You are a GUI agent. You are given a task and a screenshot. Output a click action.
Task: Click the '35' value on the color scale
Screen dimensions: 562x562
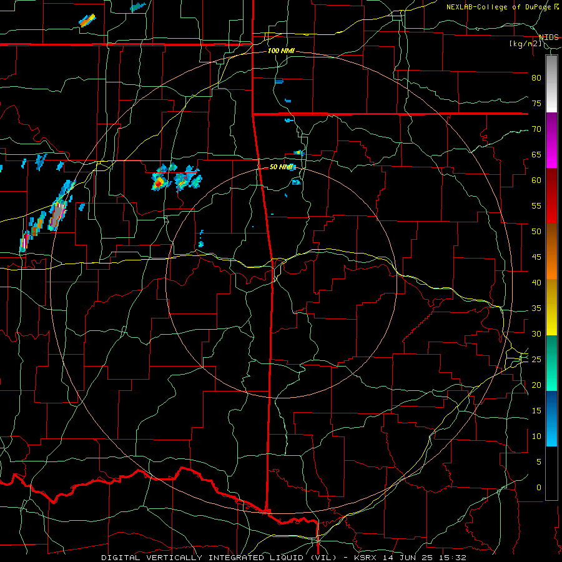[x=536, y=308]
